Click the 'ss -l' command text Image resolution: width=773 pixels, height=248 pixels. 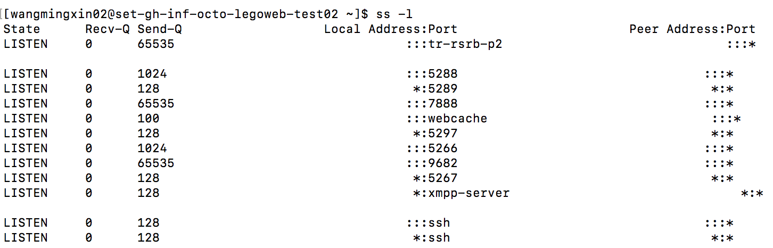(x=393, y=14)
